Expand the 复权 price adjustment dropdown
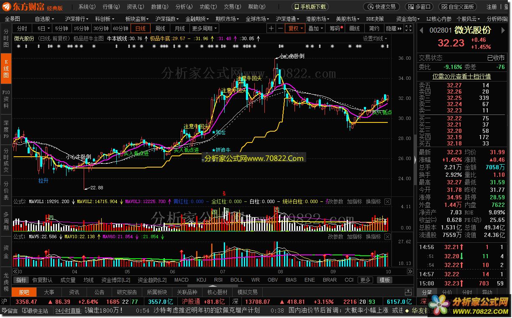The height and width of the screenshot is (318, 512). point(296,28)
